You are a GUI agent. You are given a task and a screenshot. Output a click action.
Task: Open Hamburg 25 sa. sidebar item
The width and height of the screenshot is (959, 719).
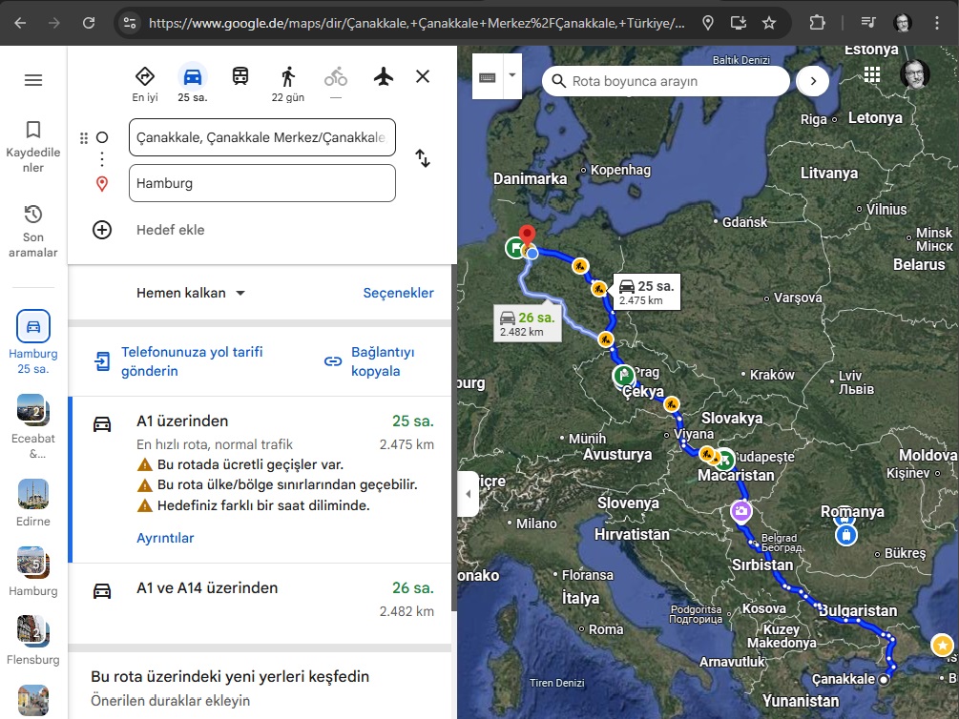coord(33,342)
